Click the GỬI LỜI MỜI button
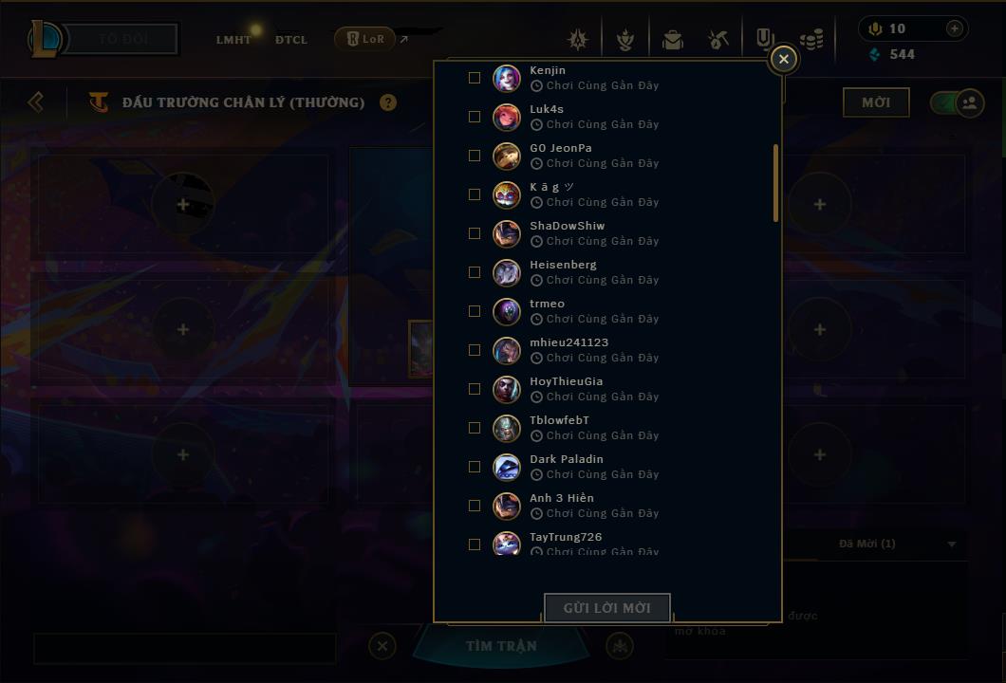The height and width of the screenshot is (683, 1006). (x=607, y=607)
